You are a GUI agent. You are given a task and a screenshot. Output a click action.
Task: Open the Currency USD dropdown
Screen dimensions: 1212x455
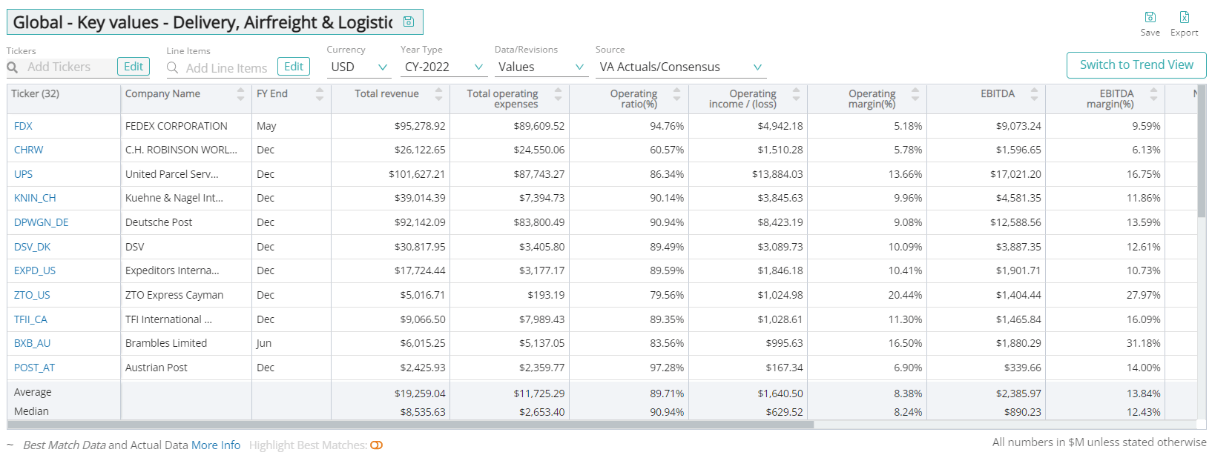tap(360, 67)
